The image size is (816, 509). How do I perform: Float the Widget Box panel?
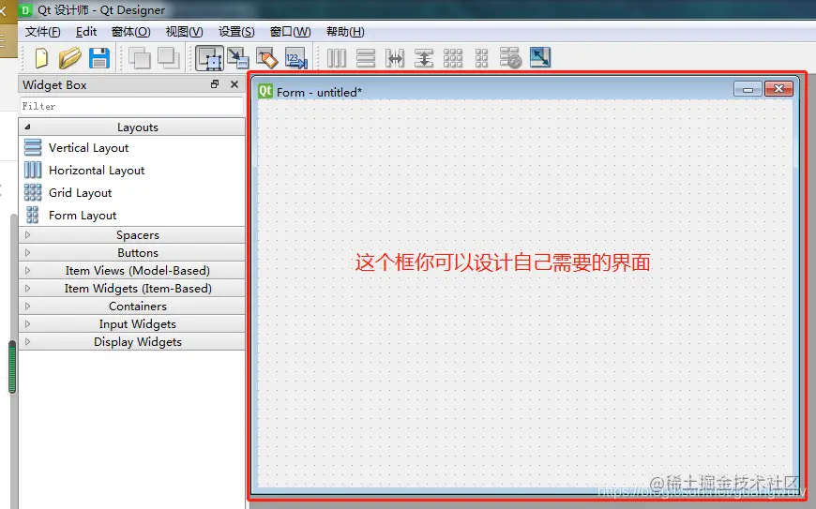pyautogui.click(x=215, y=84)
